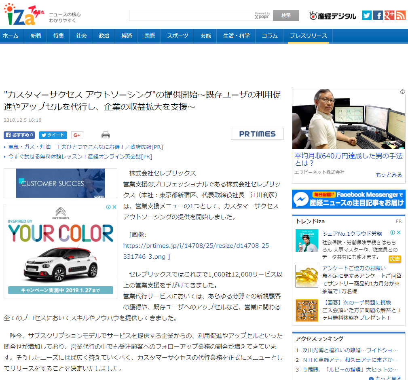Screen dimensions: 408x380
Task: Open the 電気・ガス・灯油 PR link
Action: [x=85, y=147]
